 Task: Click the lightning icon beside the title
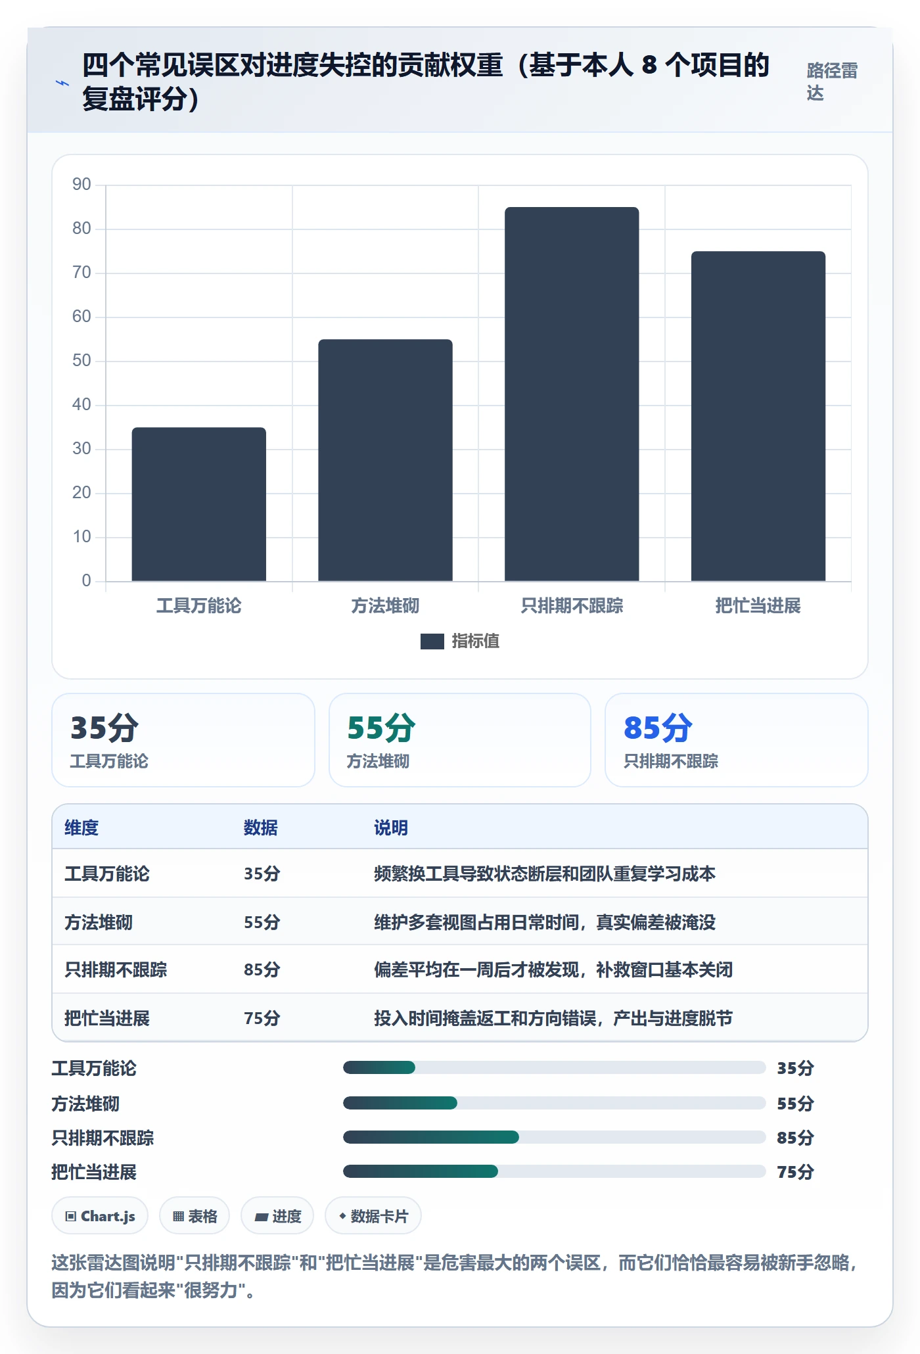pyautogui.click(x=62, y=83)
